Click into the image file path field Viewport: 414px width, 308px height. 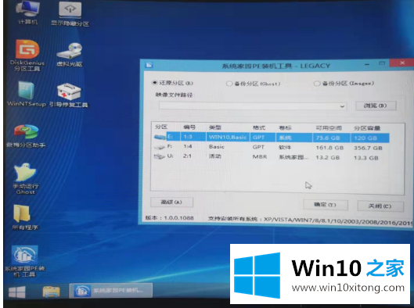tap(253, 106)
